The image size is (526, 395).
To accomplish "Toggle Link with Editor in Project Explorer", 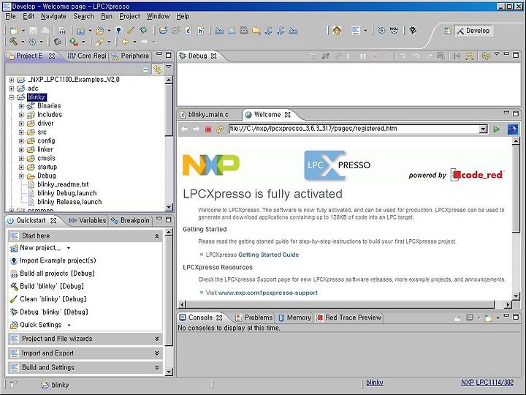I will tap(157, 69).
